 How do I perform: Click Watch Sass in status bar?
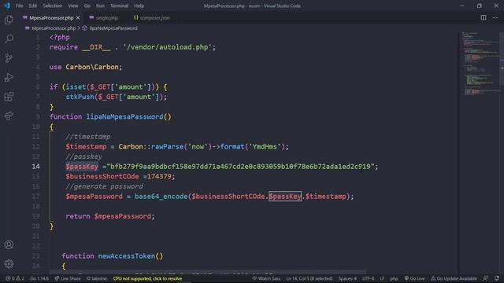tap(266, 278)
